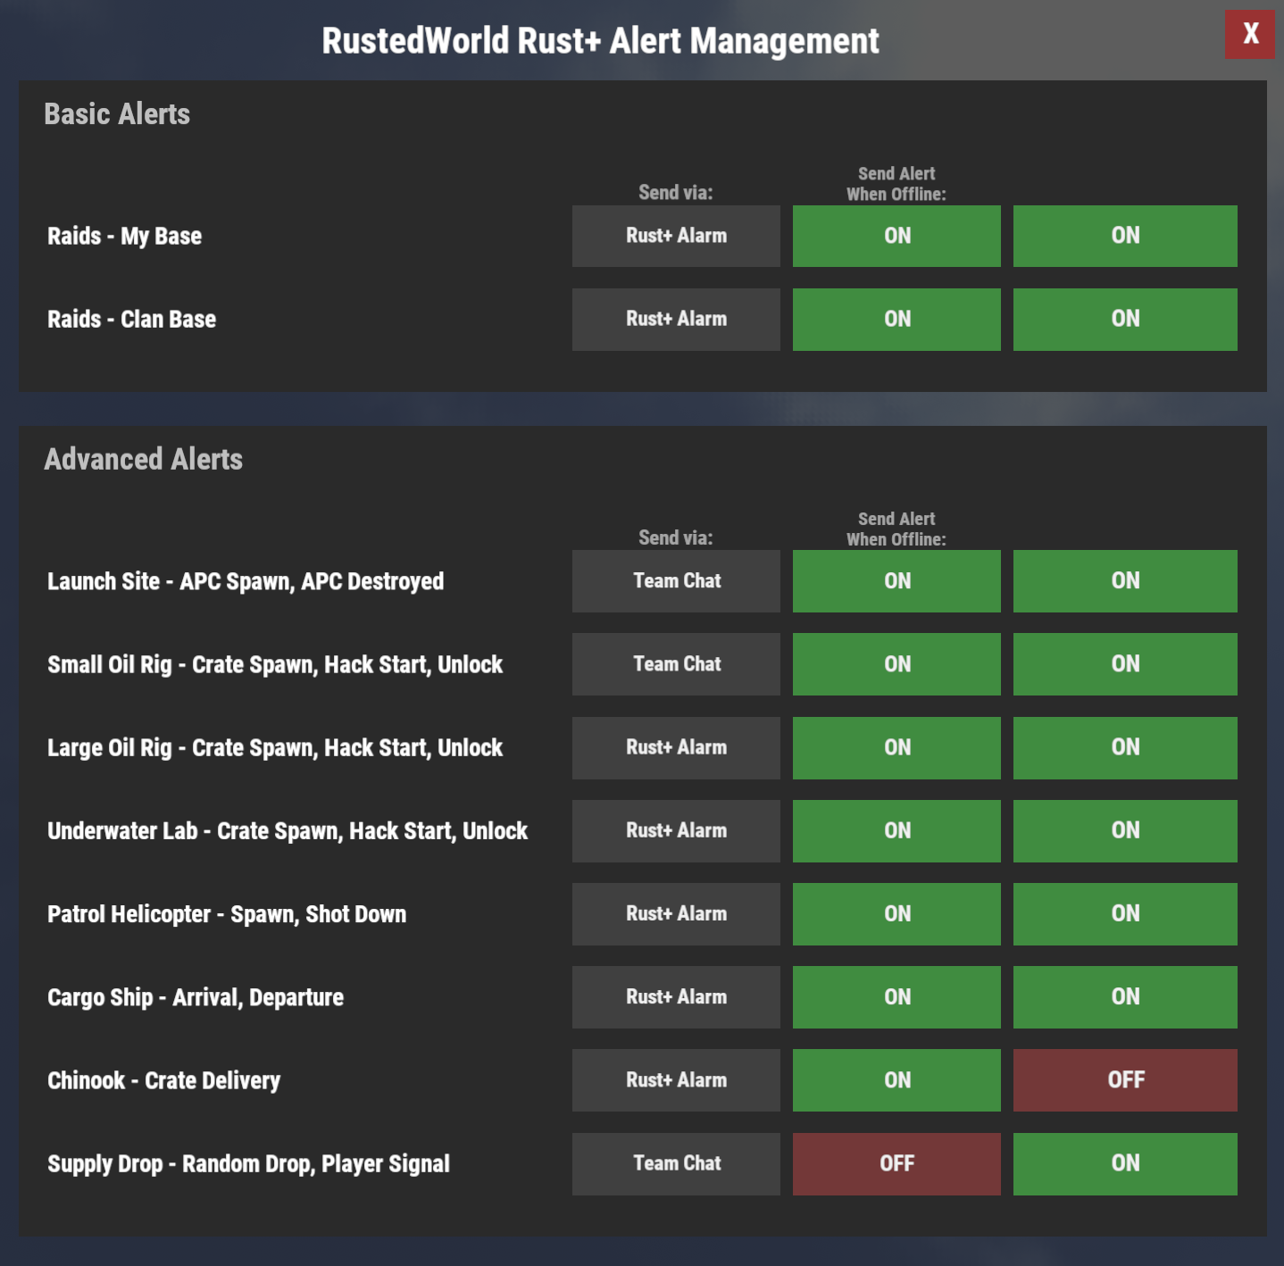Toggle offline alert for Raids - Clan Base
The image size is (1284, 1266).
(896, 320)
